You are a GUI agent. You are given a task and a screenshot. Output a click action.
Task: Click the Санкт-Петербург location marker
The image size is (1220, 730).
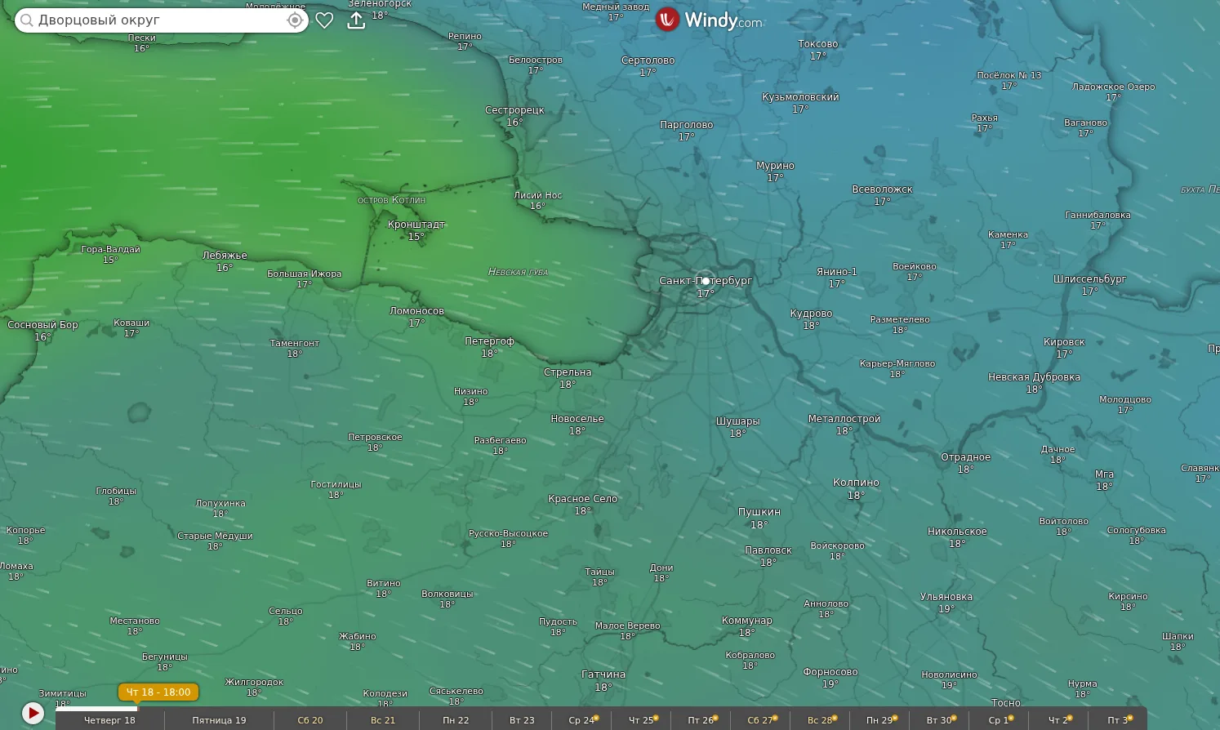click(x=706, y=281)
